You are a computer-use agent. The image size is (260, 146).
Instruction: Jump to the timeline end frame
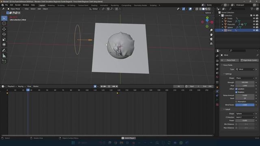point(117,86)
